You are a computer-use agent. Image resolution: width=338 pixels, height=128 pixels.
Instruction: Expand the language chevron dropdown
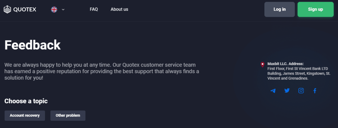pyautogui.click(x=63, y=10)
